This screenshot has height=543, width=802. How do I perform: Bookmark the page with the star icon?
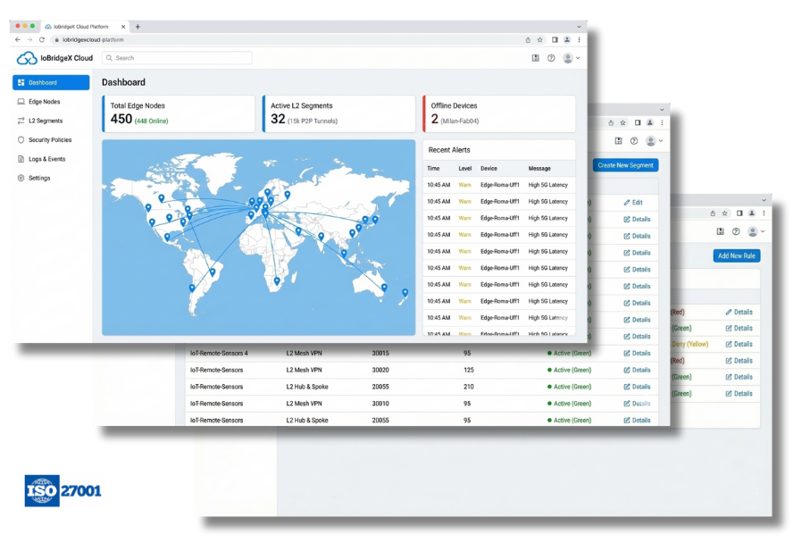tap(540, 39)
